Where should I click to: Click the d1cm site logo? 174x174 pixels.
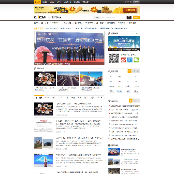pyautogui.click(x=40, y=17)
